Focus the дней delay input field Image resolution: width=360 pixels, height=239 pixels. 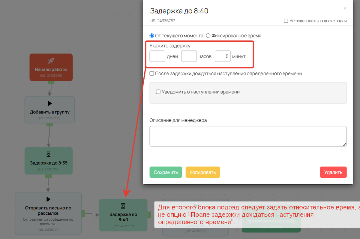(x=157, y=56)
